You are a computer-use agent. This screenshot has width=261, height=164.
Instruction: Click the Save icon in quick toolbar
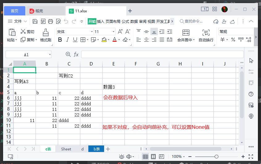pos(35,21)
